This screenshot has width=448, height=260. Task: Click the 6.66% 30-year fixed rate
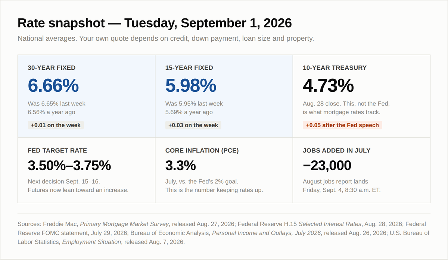[53, 86]
